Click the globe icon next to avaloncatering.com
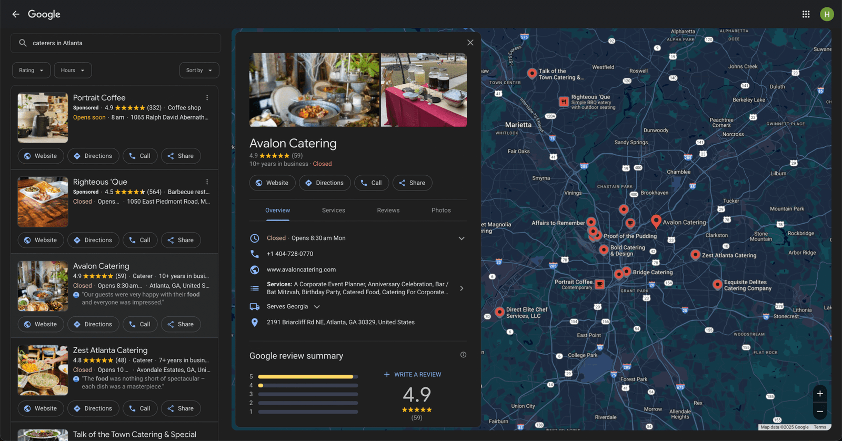The image size is (842, 441). [x=255, y=269]
